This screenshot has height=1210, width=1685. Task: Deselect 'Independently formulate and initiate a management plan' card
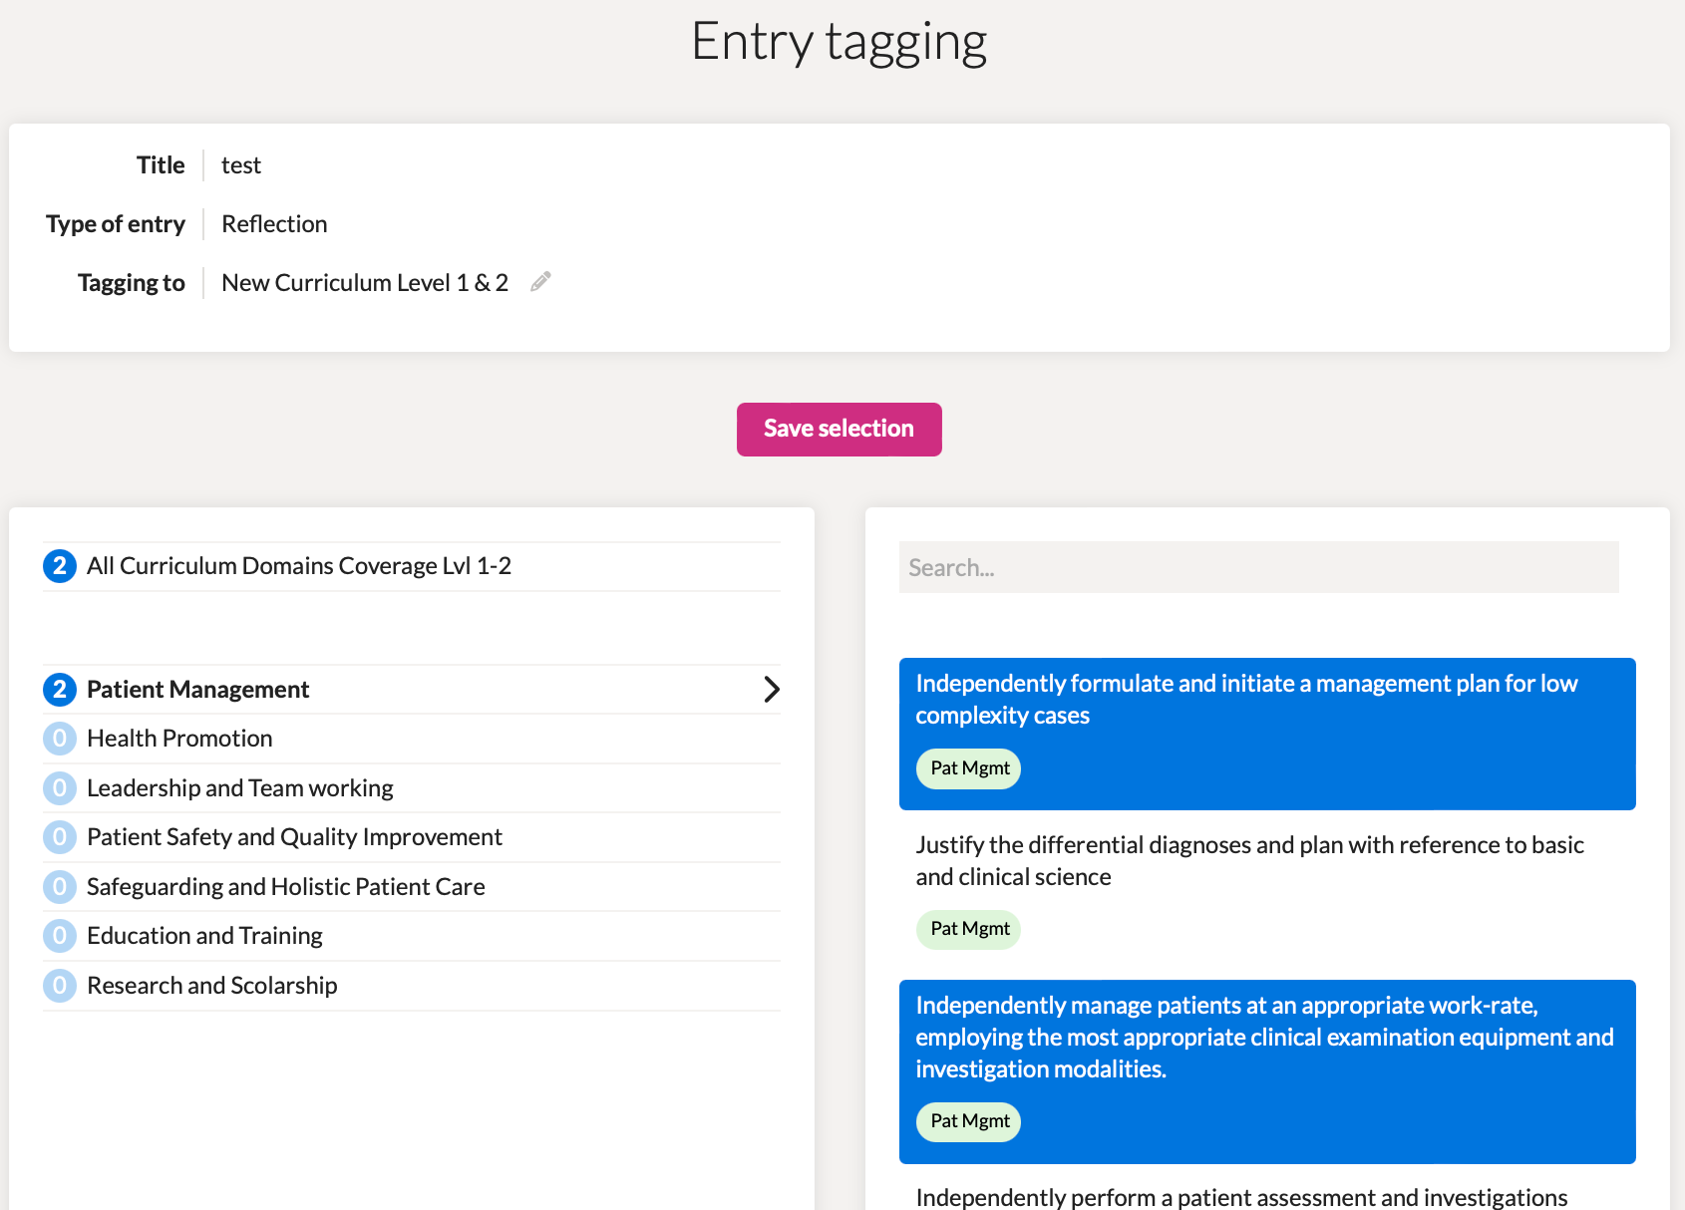(x=1267, y=734)
